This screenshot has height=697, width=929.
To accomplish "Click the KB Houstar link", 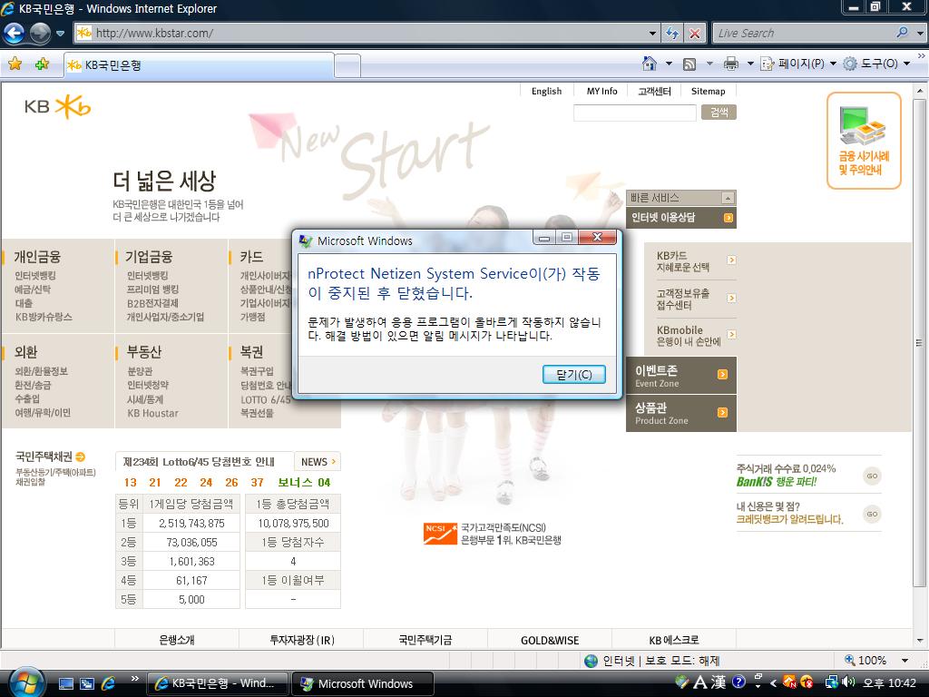I will coord(152,413).
